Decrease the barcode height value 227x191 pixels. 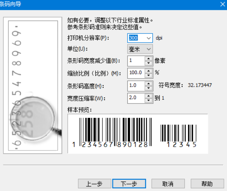(149, 88)
